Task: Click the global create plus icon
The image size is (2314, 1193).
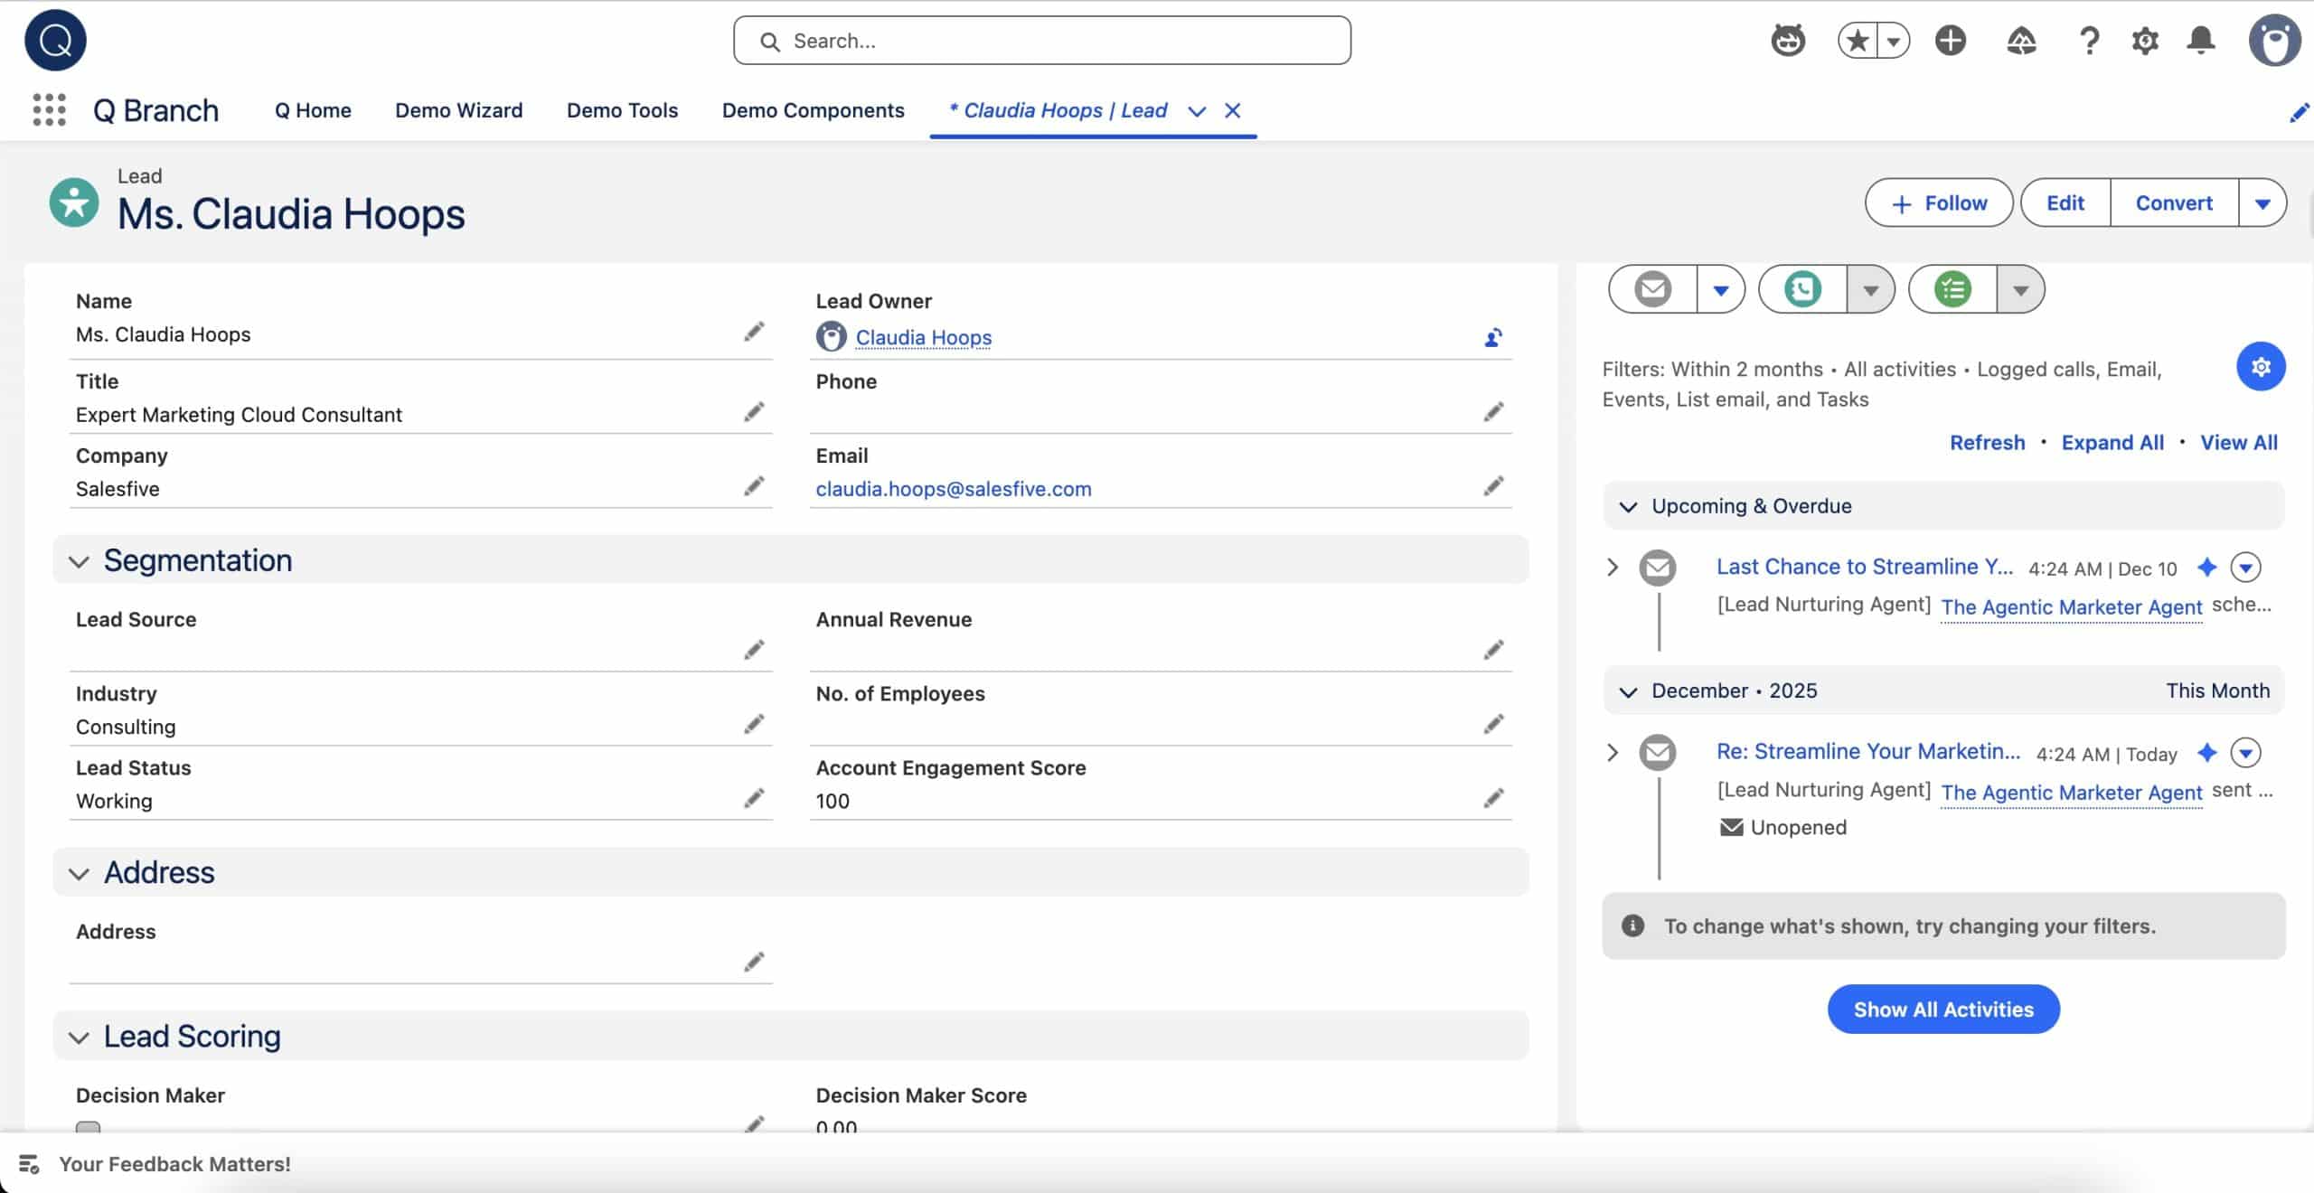Action: point(1950,41)
